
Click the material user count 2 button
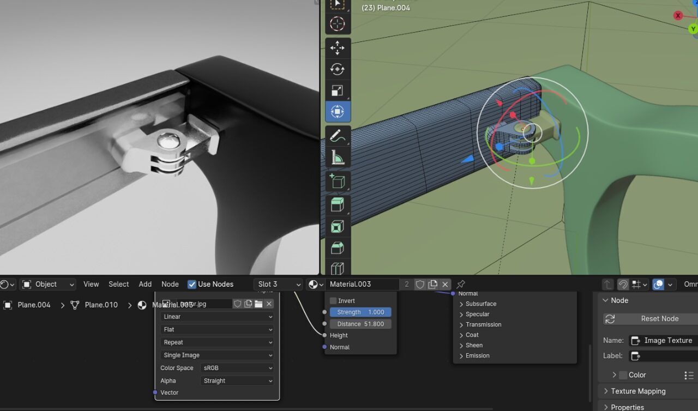407,284
